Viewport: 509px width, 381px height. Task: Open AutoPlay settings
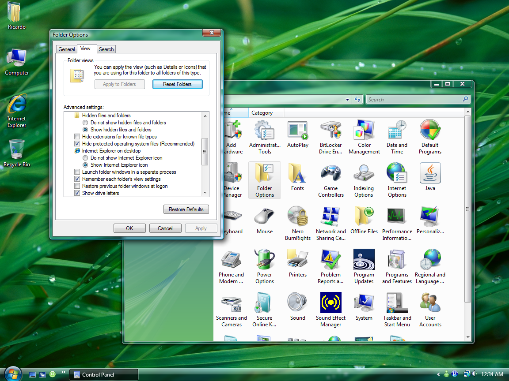tap(297, 131)
